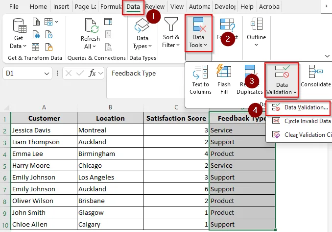Click the formula bar Enter checkmark
332x232 pixels.
pyautogui.click(x=80, y=73)
